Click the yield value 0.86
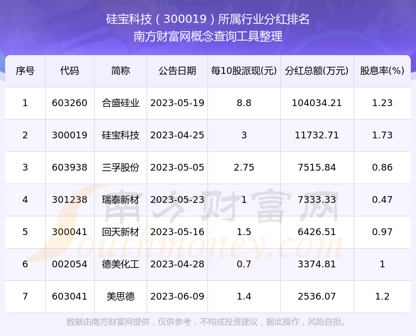 click(382, 167)
